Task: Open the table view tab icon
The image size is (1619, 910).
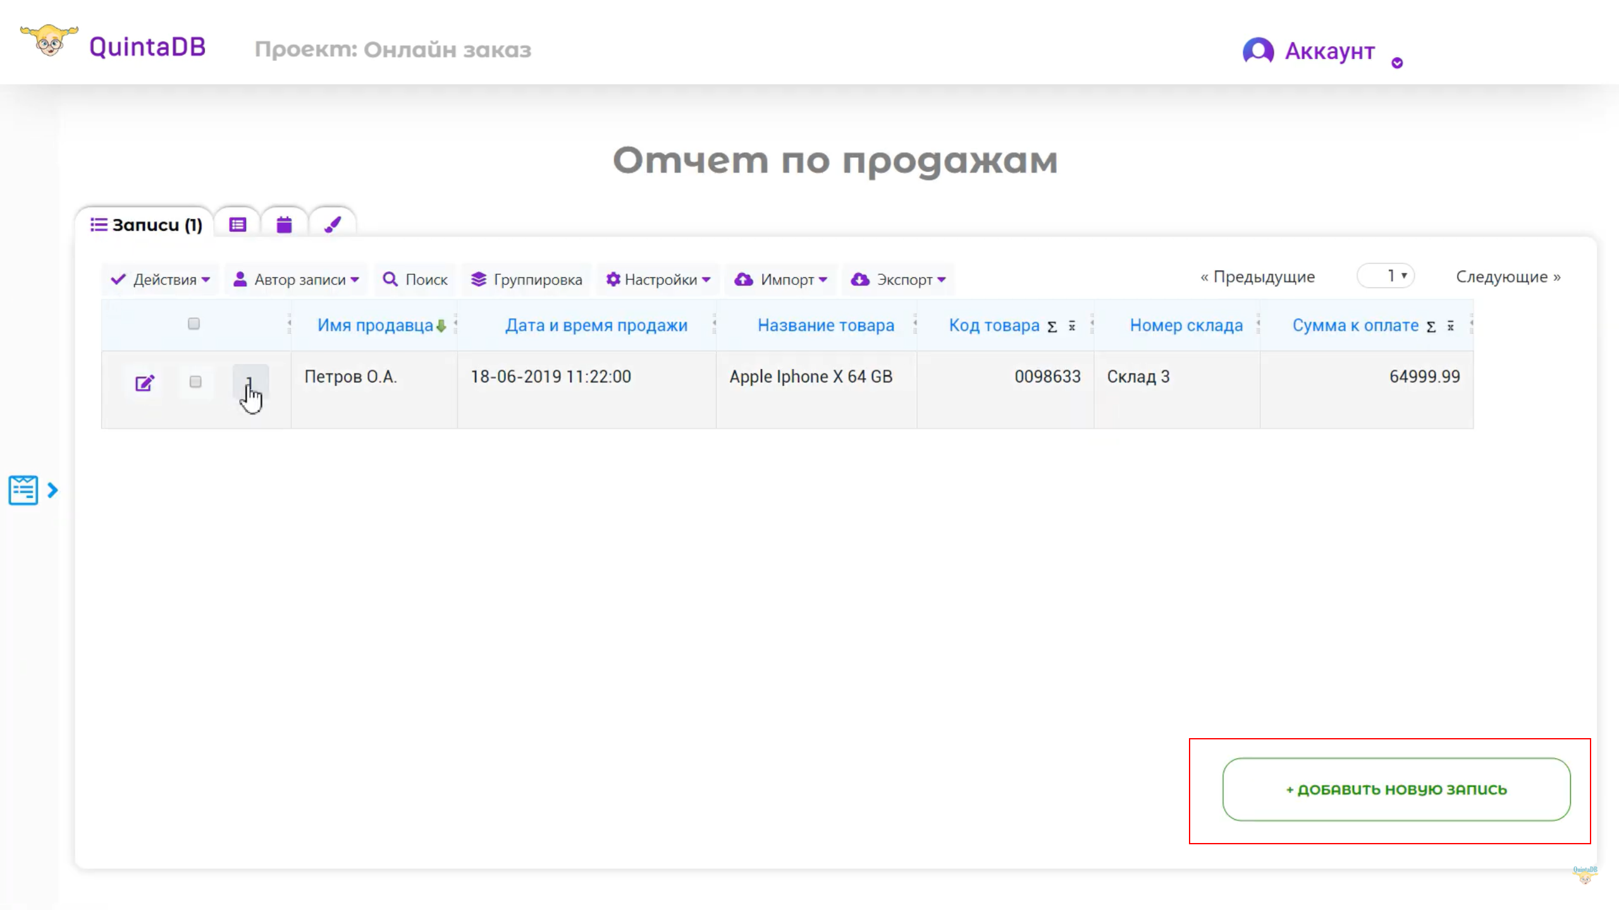Action: 237,224
